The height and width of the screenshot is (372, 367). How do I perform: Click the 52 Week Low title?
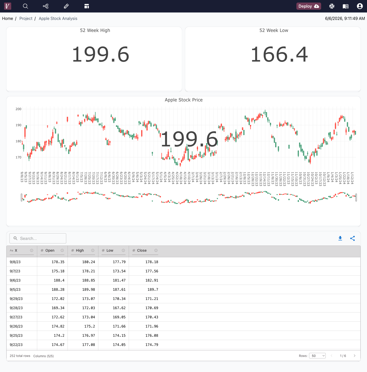tap(274, 30)
